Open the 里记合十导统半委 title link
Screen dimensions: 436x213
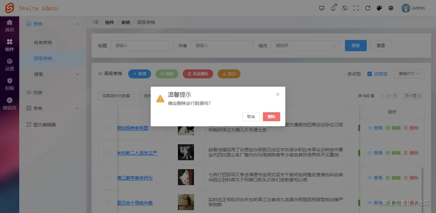(135, 203)
